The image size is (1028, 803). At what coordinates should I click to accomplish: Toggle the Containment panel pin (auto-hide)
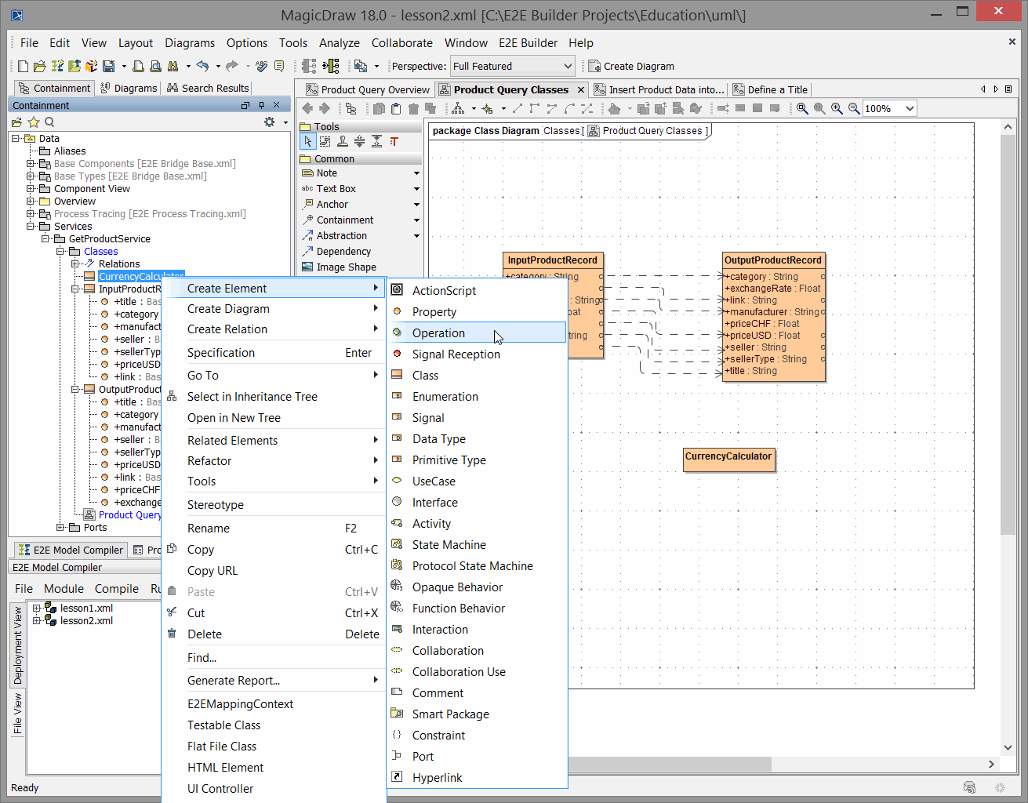coord(261,105)
